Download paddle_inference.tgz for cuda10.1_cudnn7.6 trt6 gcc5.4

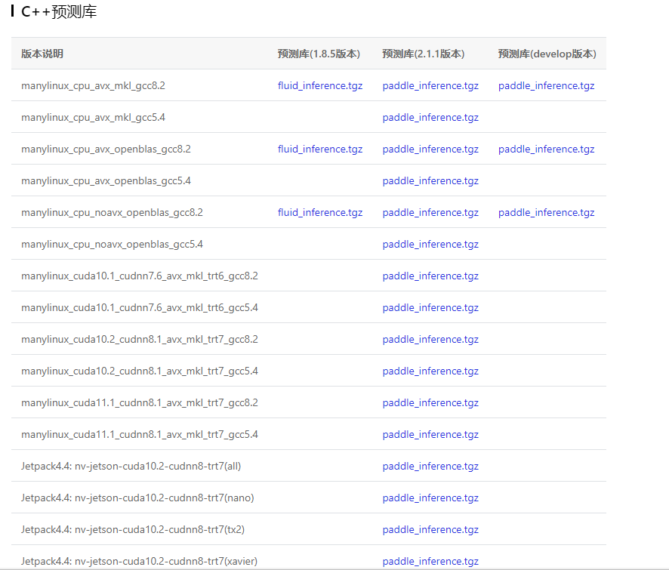pos(430,307)
